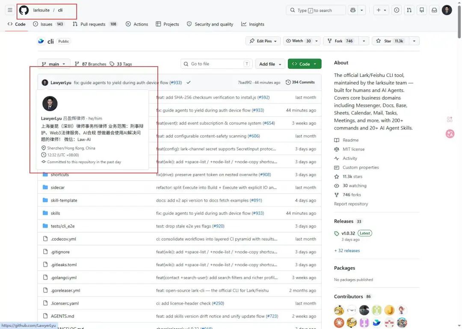The image size is (462, 329).
Task: Click the MIT license scale icon
Action: (337, 149)
